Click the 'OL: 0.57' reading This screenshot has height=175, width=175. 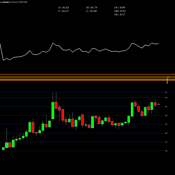pos(120,15)
